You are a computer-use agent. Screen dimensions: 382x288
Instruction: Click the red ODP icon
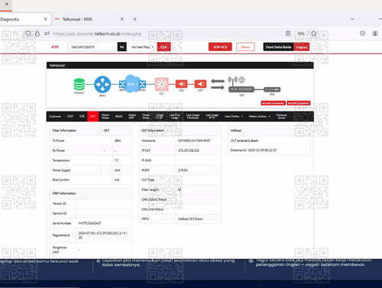(200, 84)
